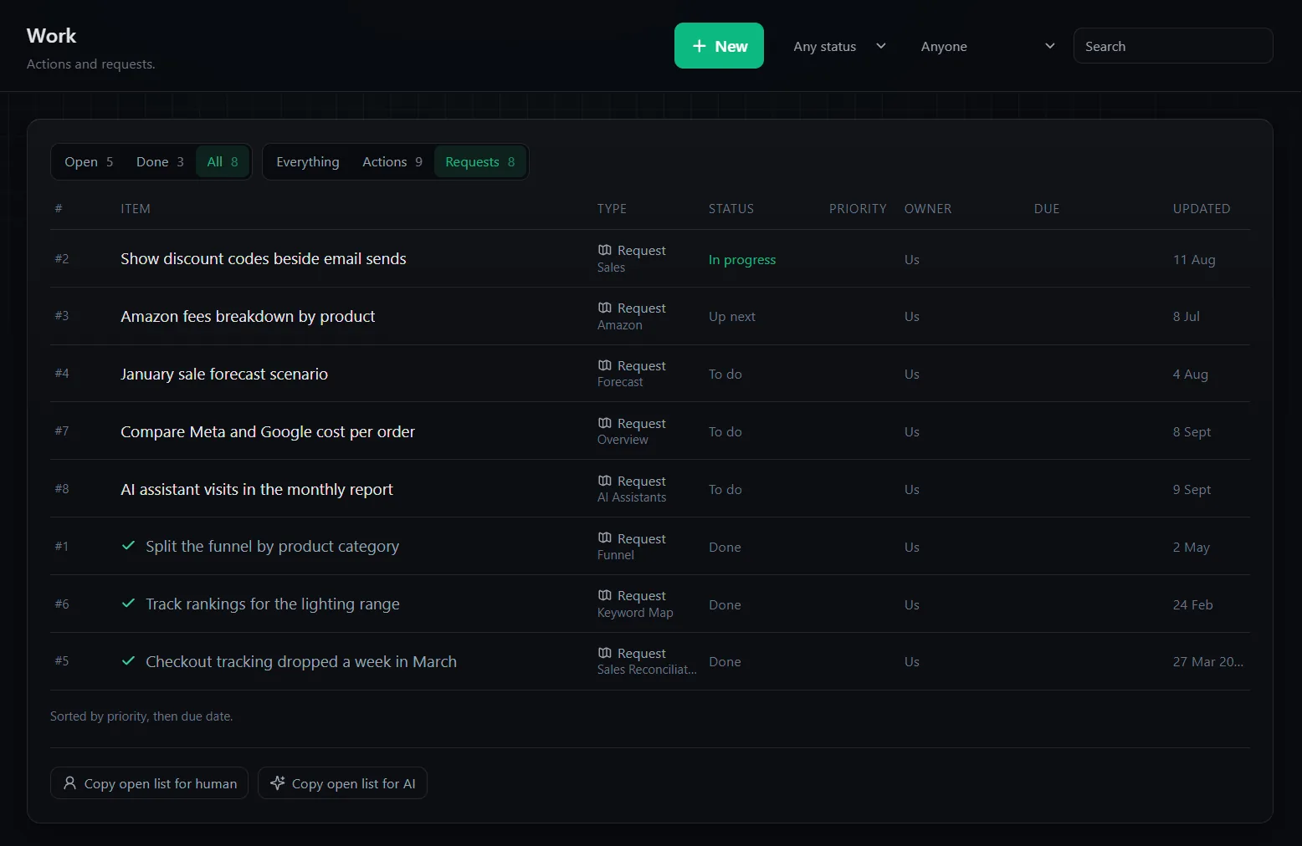Click the request icon in the Compare Meta and Google row
Viewport: 1302px width, 846px height.
click(604, 423)
